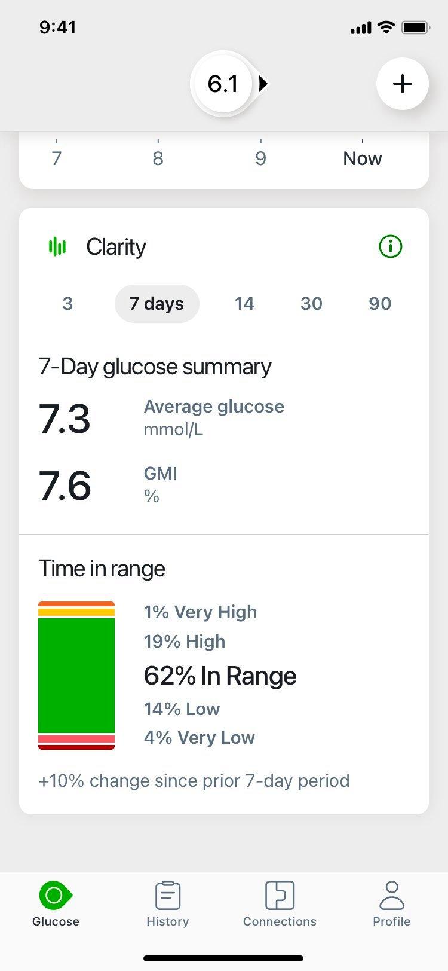Screen dimensions: 448x971
Task: Tap the Clarity card title
Action: 116,246
